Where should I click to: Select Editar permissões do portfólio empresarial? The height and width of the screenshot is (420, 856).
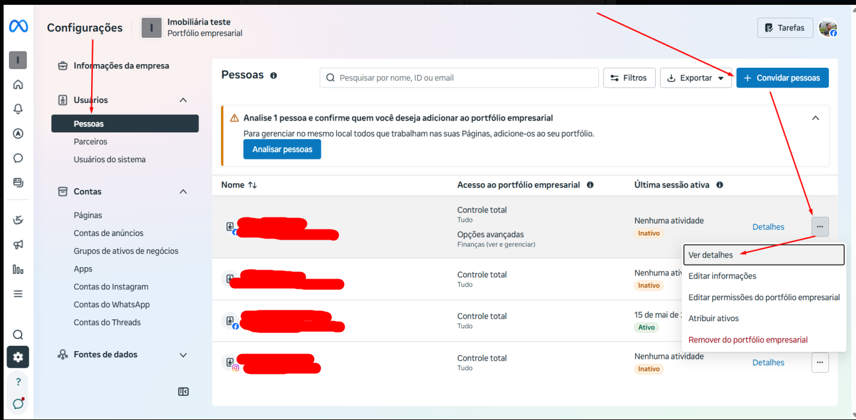click(764, 297)
